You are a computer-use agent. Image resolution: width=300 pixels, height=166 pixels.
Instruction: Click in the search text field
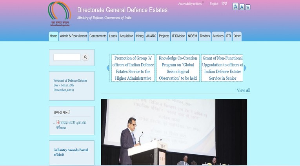coord(67,57)
